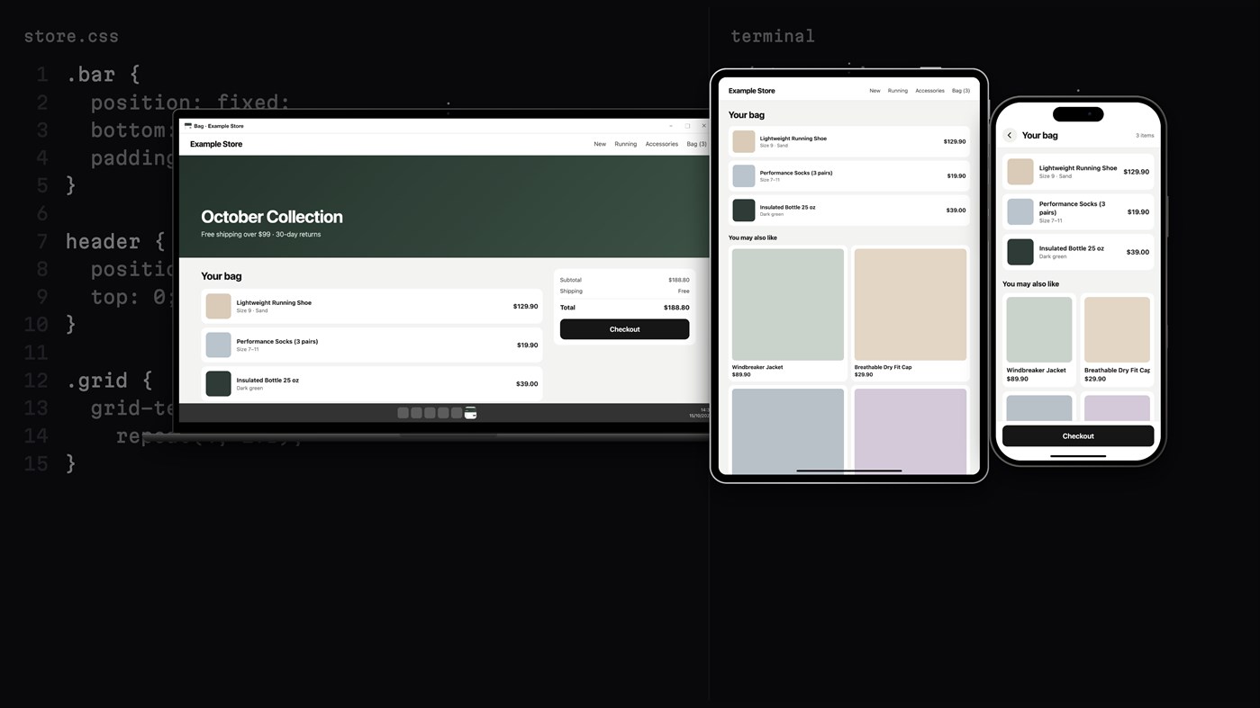Click Lightweight Running Shoe thumbnail on laptop
This screenshot has width=1260, height=708.
218,306
